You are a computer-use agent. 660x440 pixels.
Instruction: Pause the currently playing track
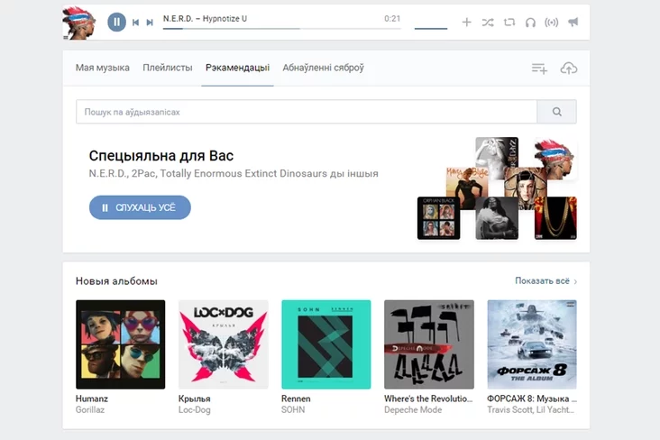(x=116, y=22)
